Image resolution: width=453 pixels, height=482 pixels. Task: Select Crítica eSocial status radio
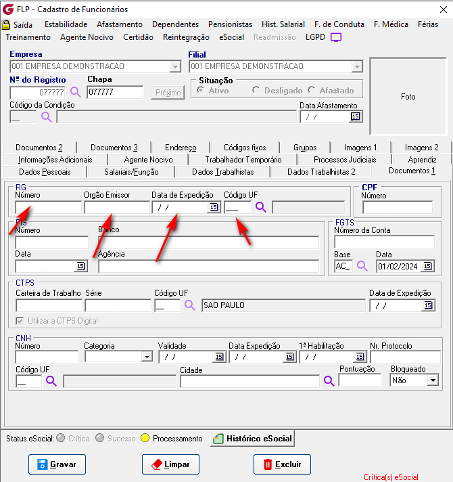point(61,438)
